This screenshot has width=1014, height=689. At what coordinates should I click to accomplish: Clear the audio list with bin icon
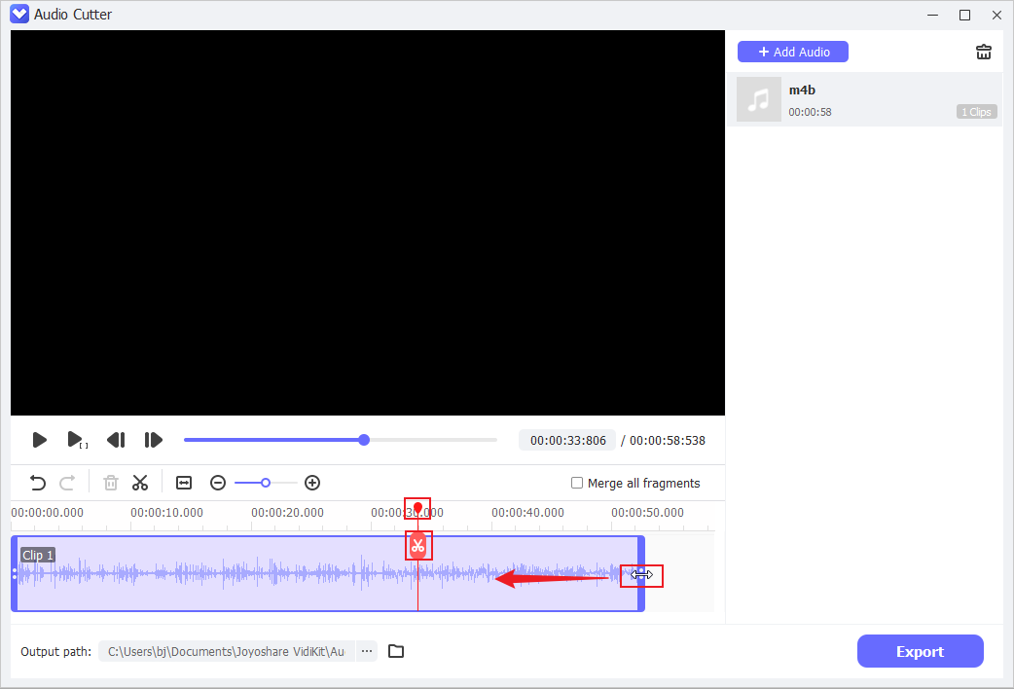(984, 53)
